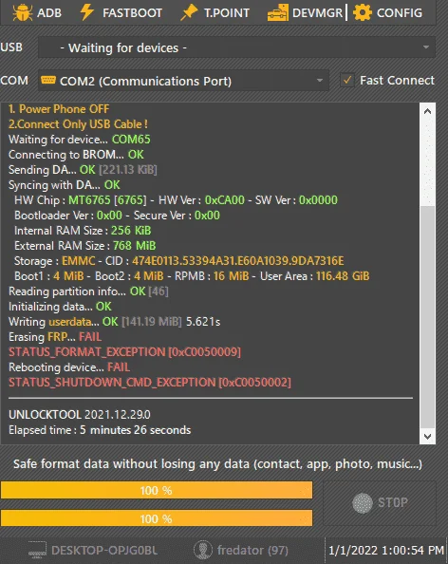Click the COM label
This screenshot has height=564, width=448.
point(14,80)
